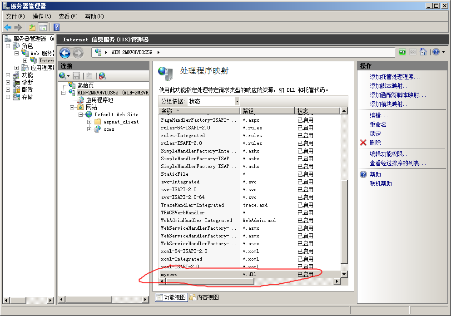Click 添加脚本映射... action link
The width and height of the screenshot is (451, 316).
click(390, 86)
